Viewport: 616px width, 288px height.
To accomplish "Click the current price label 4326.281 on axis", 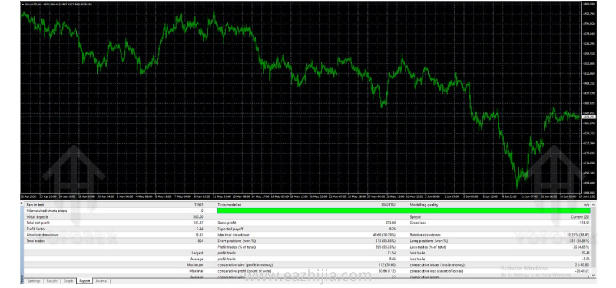I will [x=588, y=117].
